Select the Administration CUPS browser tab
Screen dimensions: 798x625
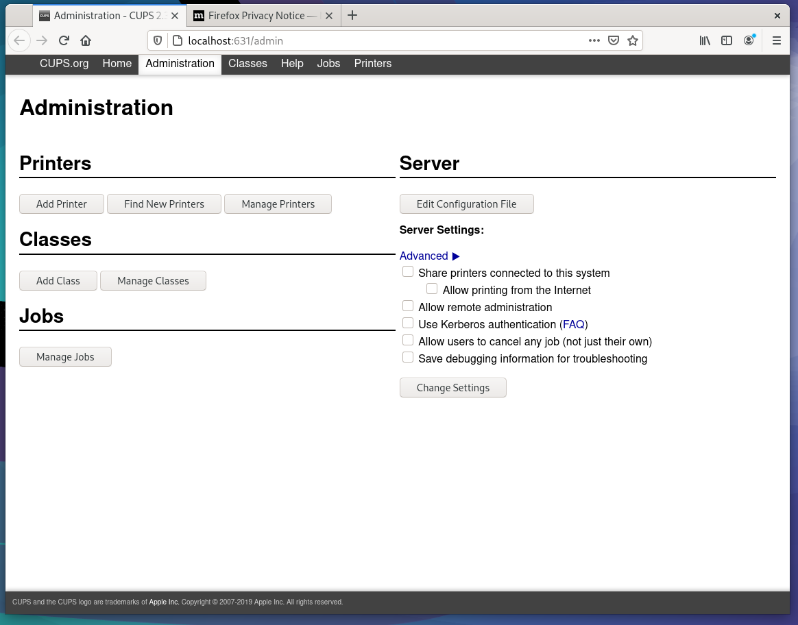coord(110,16)
